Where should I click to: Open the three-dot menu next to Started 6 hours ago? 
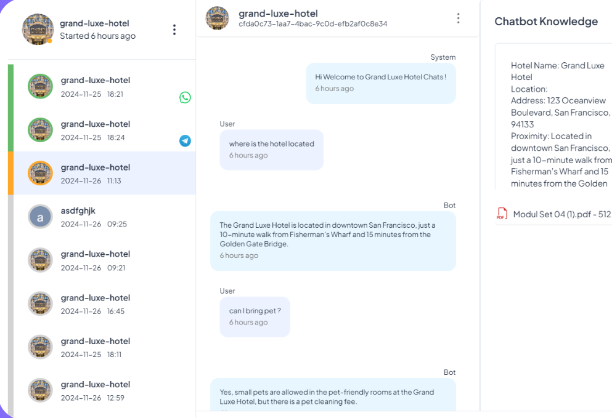[x=174, y=29]
